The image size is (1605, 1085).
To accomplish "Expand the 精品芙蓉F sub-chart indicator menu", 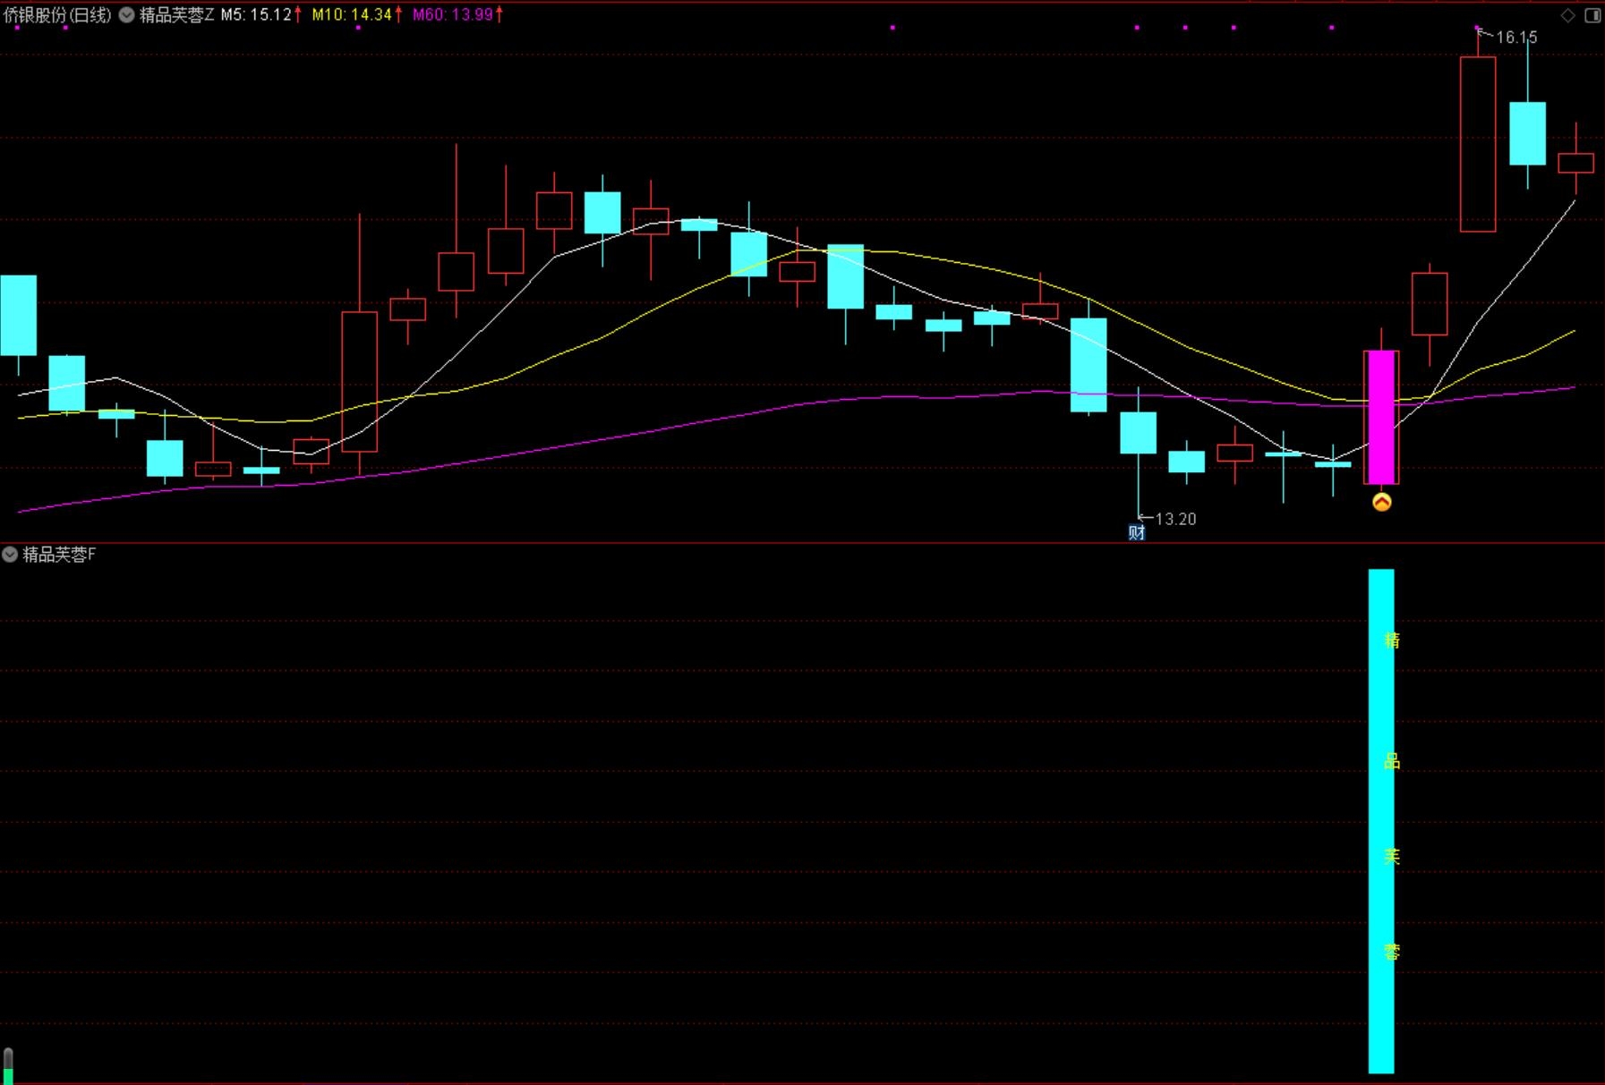I will [10, 555].
